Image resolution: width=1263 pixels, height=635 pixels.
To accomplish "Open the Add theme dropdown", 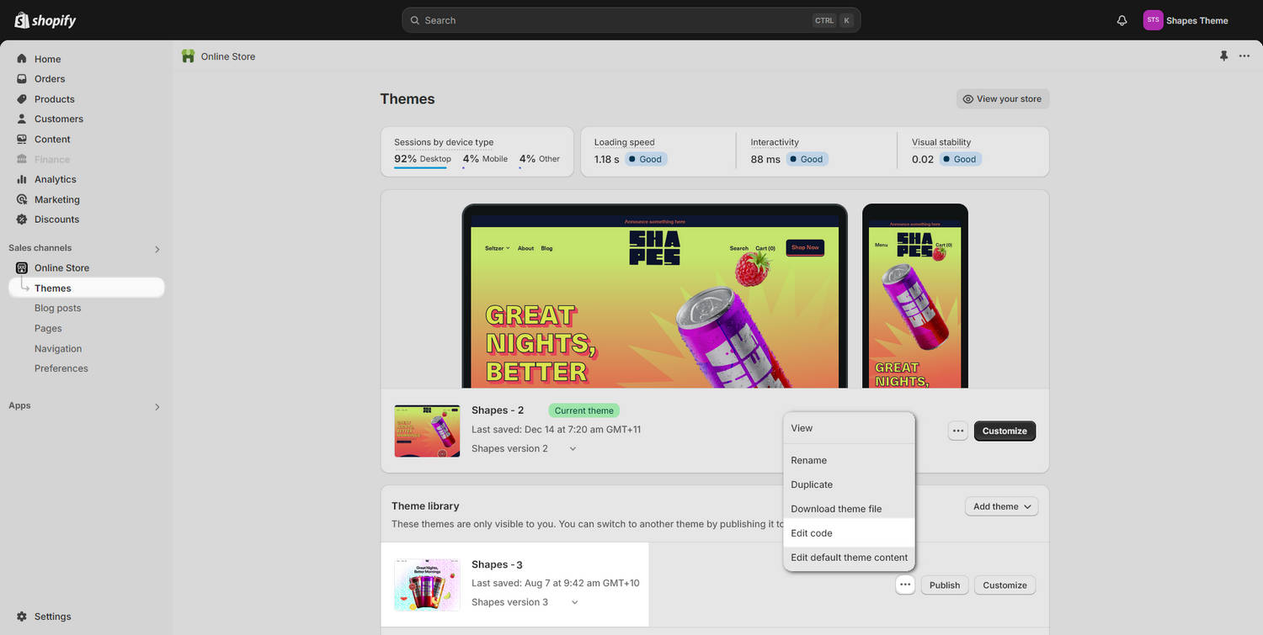I will (x=1001, y=506).
